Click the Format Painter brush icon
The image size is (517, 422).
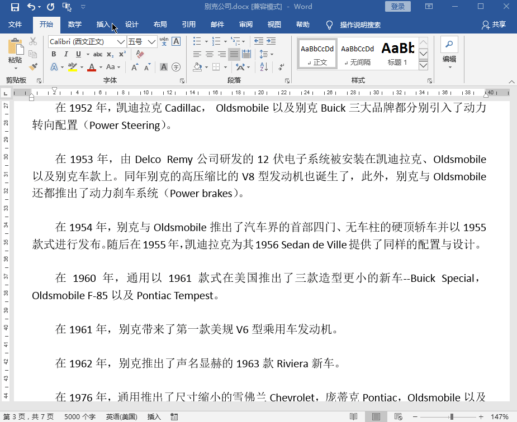coord(33,67)
